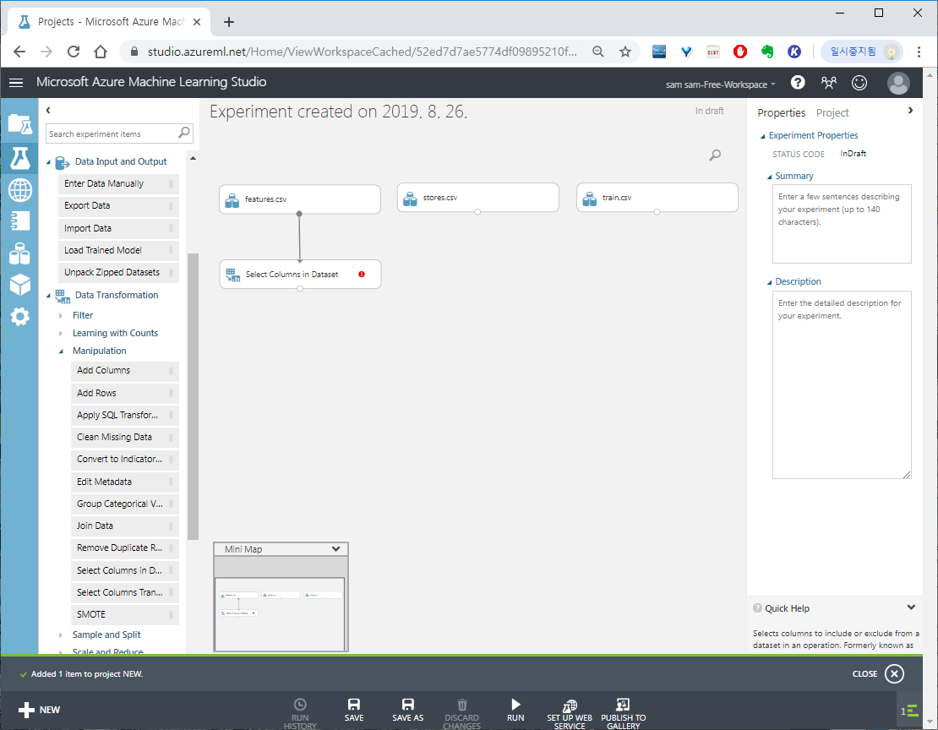Click the Save button in bottom toolbar

pos(353,710)
